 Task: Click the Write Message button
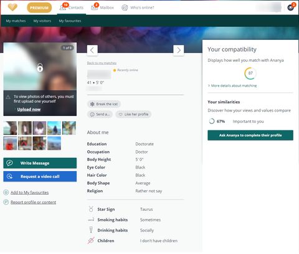click(x=40, y=163)
